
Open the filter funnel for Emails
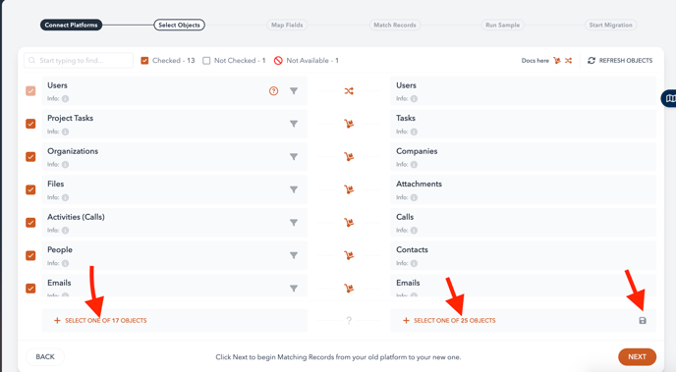pos(294,289)
